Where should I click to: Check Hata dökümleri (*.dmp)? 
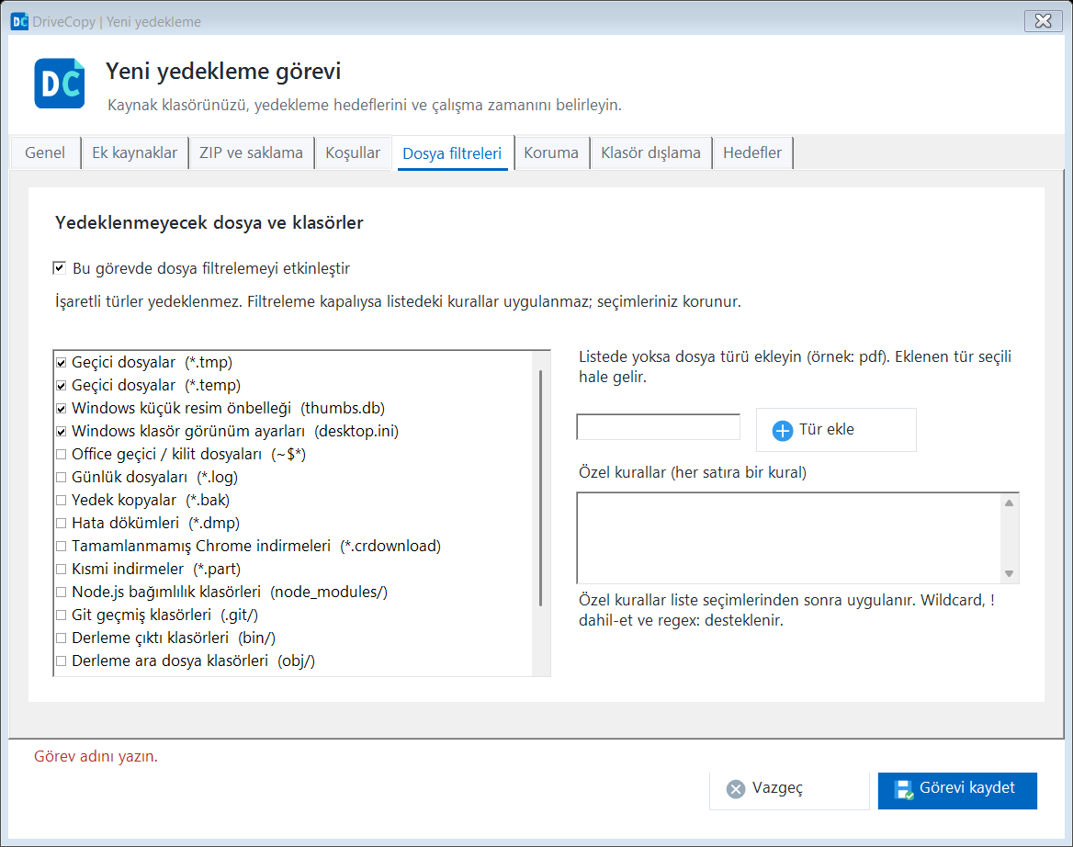[x=61, y=524]
